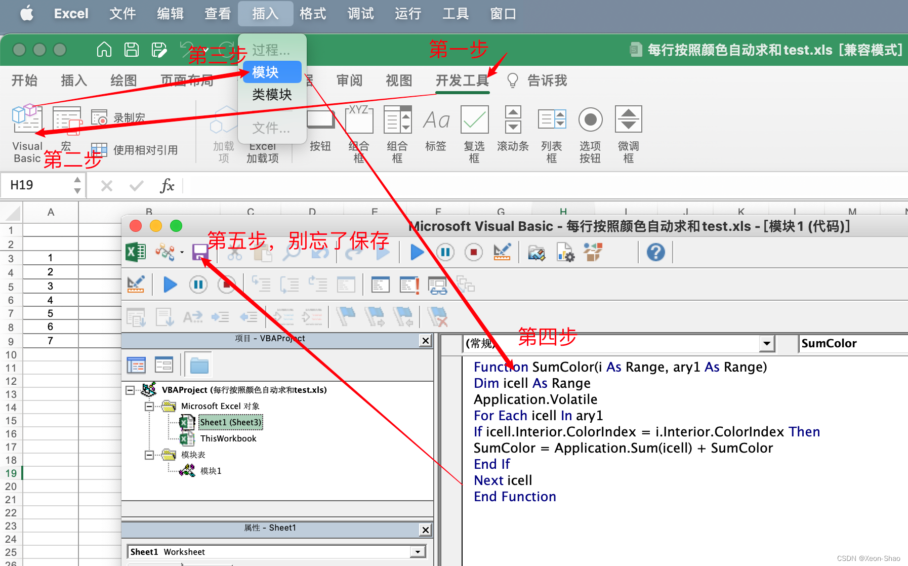Image resolution: width=908 pixels, height=566 pixels.
Task: Open the 格式 menu in menu bar
Action: pos(313,14)
